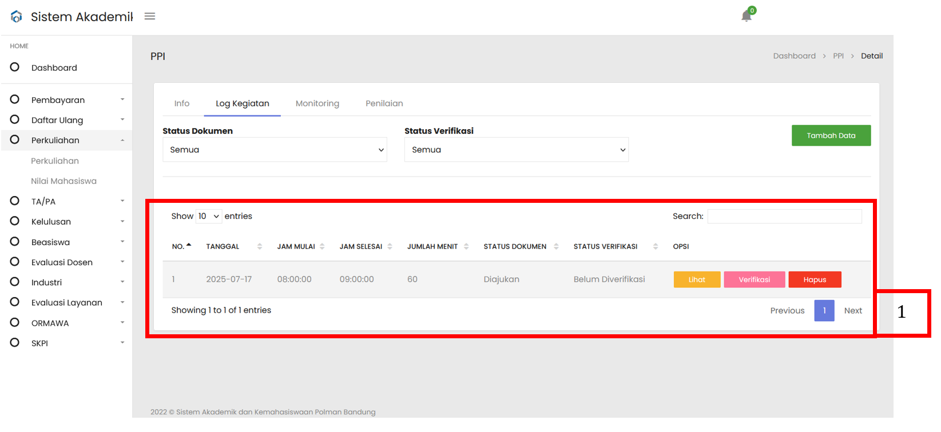The width and height of the screenshot is (941, 432).
Task: Open the Status Verifikasi dropdown
Action: click(x=517, y=150)
